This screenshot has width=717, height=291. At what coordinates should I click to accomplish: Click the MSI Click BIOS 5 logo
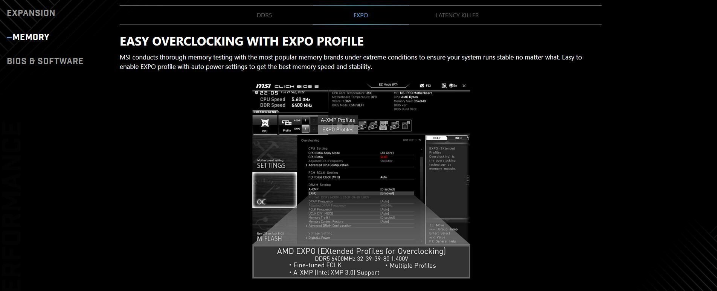(x=287, y=86)
